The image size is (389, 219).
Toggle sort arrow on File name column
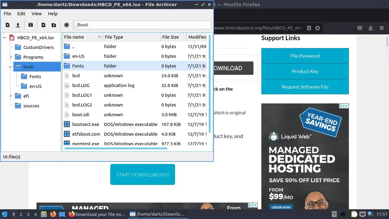(x=99, y=37)
